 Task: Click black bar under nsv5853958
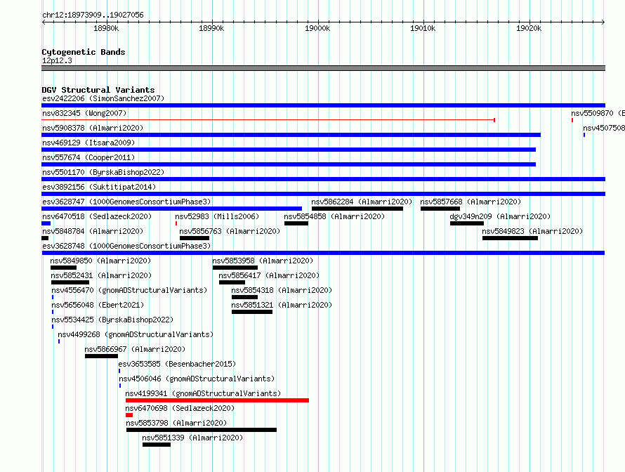tap(235, 268)
